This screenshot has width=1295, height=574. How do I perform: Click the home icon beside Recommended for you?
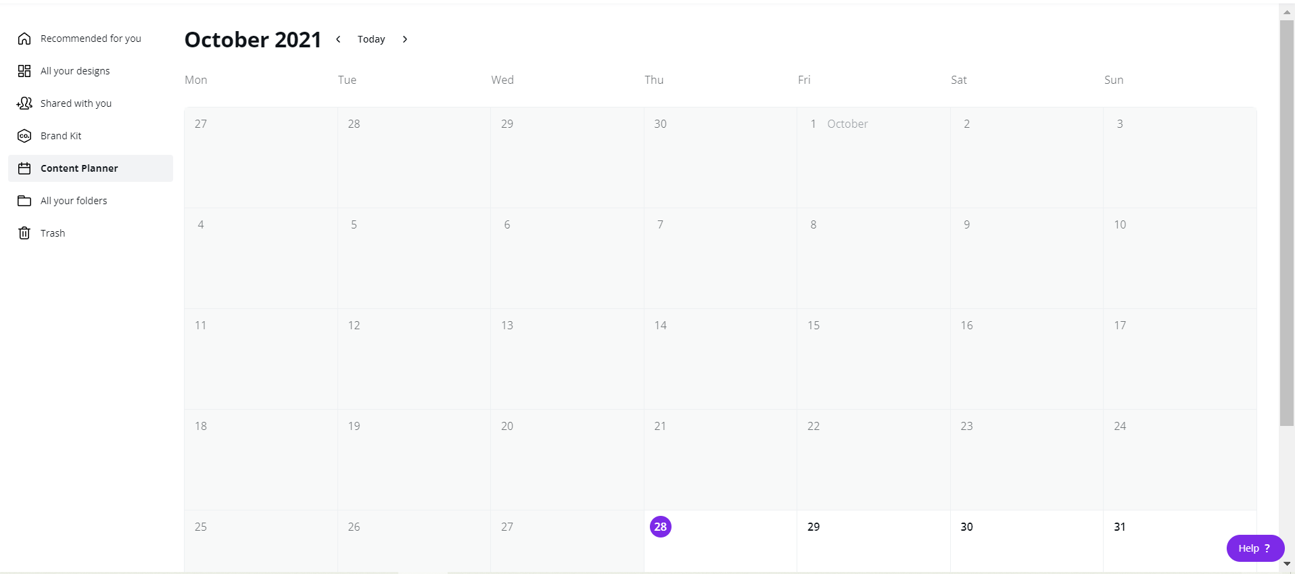click(24, 39)
